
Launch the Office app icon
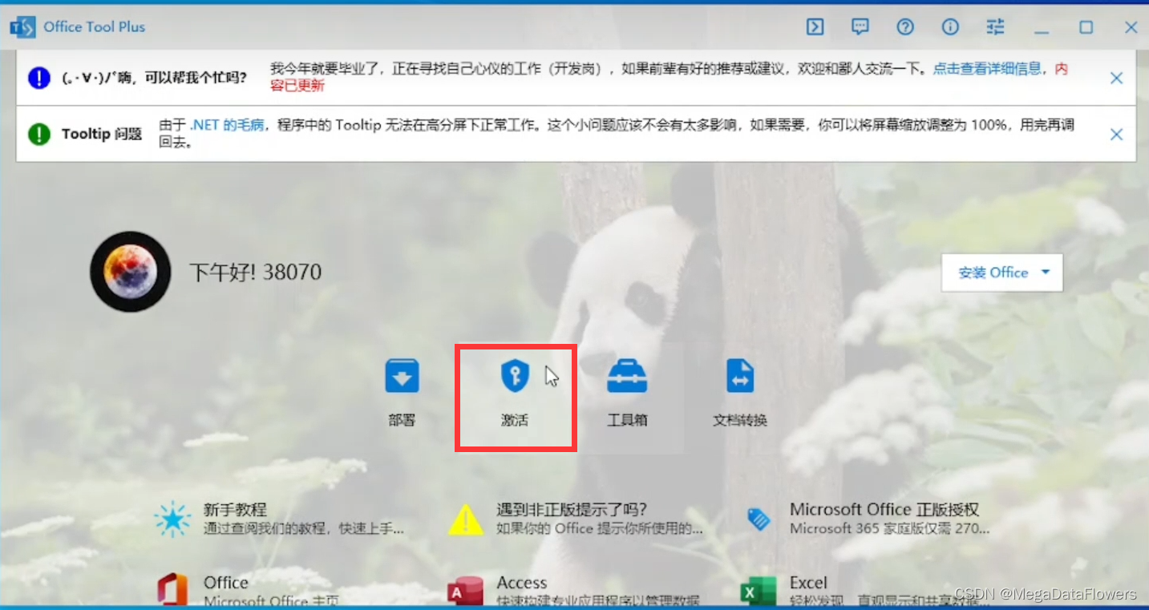point(172,590)
